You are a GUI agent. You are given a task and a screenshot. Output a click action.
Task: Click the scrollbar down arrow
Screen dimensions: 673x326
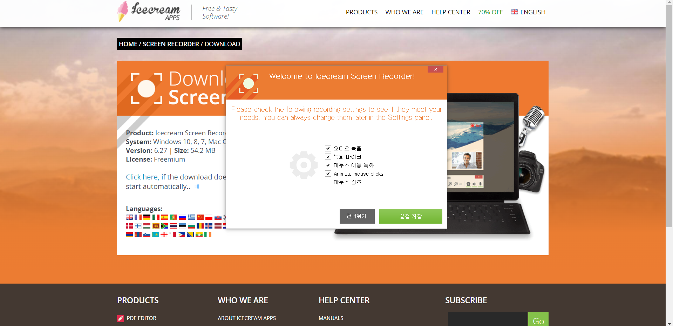669,323
